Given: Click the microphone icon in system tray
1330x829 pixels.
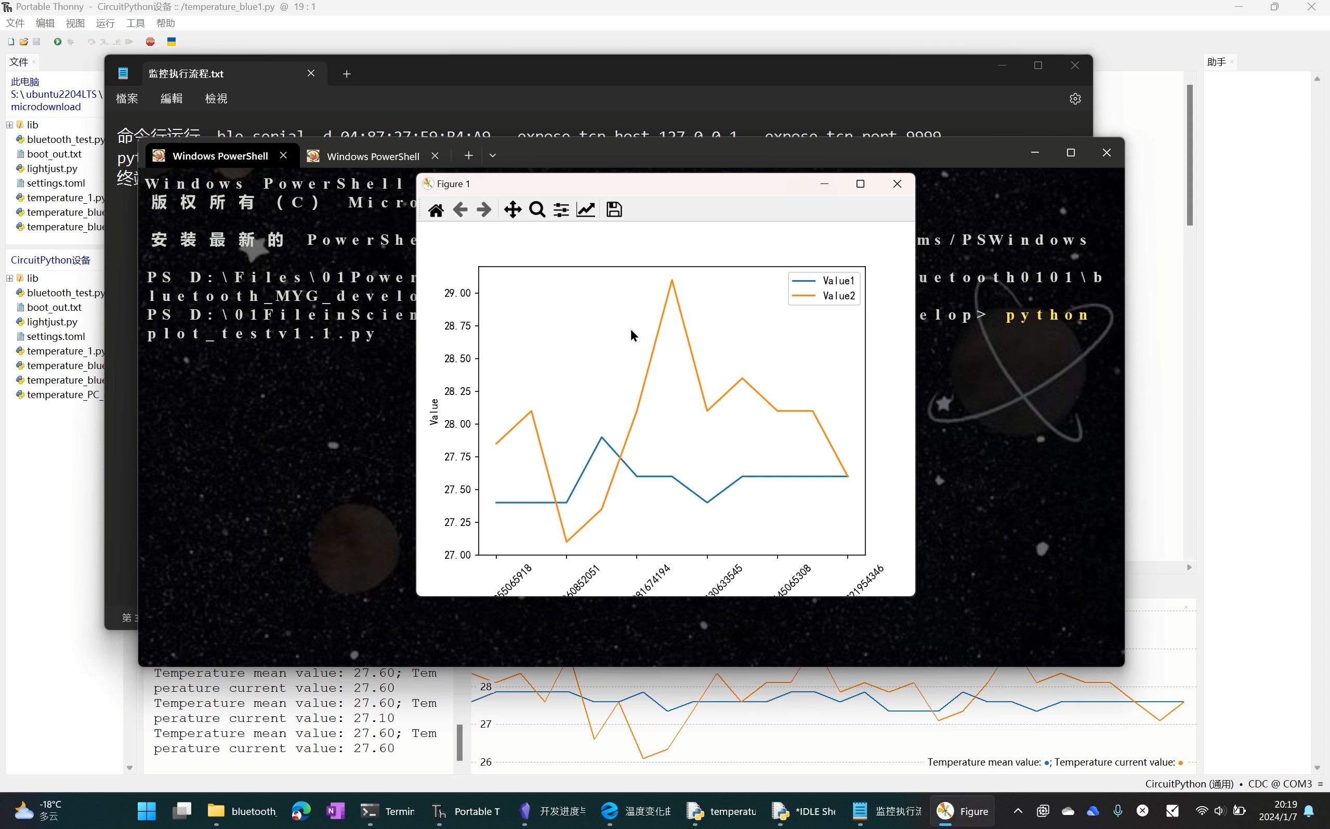Looking at the screenshot, I should click(x=1117, y=811).
